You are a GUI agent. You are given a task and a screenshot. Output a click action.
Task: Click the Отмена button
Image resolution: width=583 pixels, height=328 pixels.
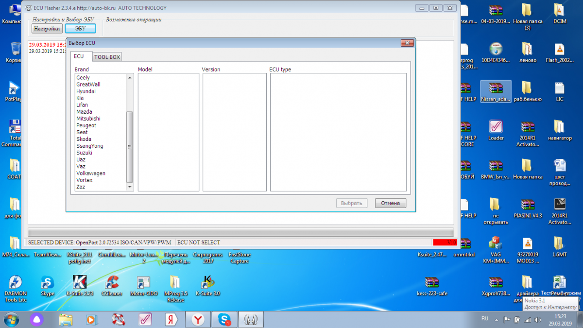point(391,203)
